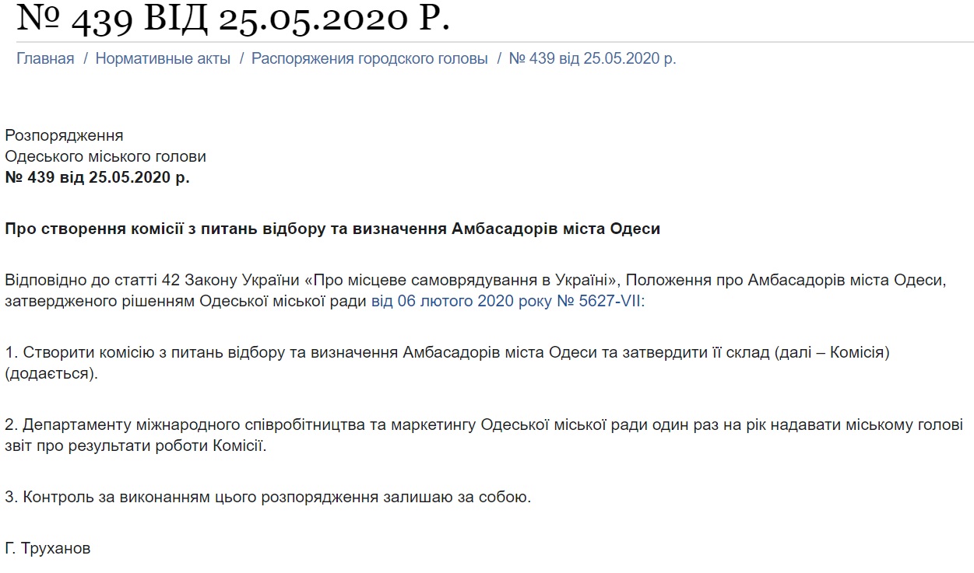Click the Одеського міського голови line
Image resolution: width=974 pixels, height=573 pixels.
105,156
